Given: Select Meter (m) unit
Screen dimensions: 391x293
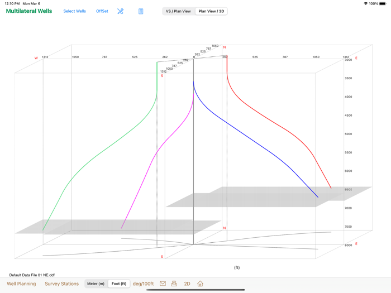Looking at the screenshot, I should (96, 284).
